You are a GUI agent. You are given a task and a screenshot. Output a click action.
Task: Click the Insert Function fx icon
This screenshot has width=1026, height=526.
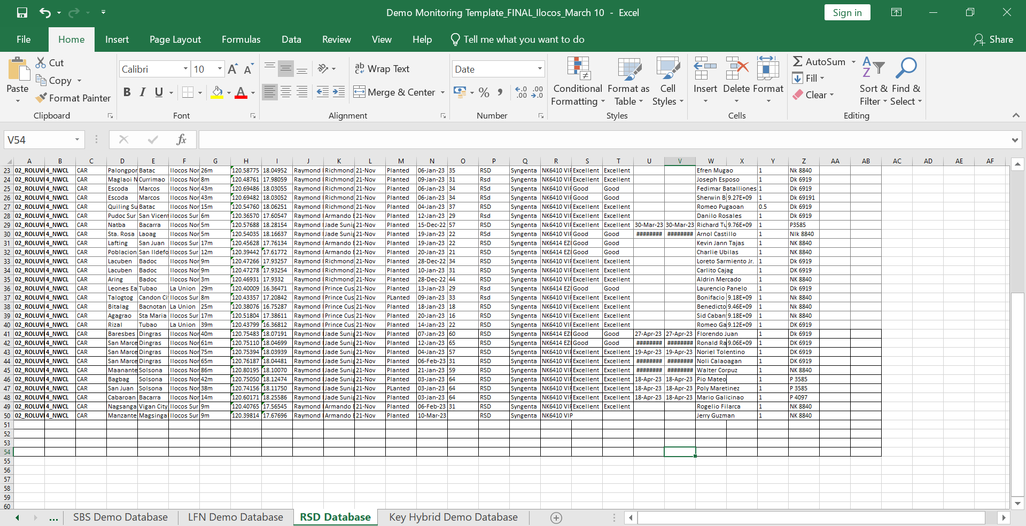(x=181, y=139)
